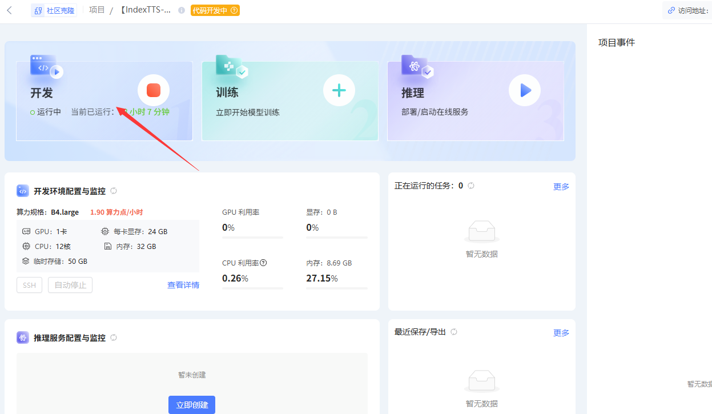
Task: Refresh 最近保存/导出 list
Action: pos(454,332)
